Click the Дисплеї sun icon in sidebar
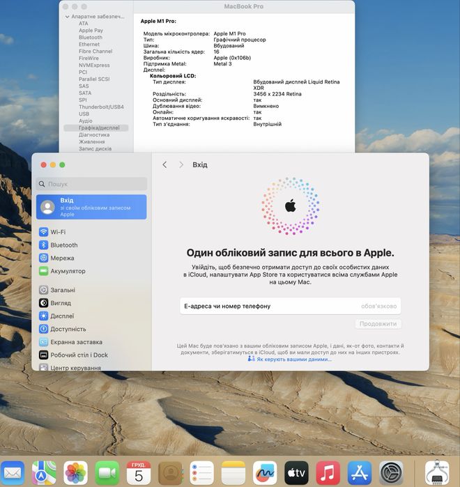Image resolution: width=460 pixels, height=487 pixels. point(43,316)
